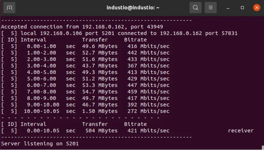Click the 'Server listening on 5201' text

40,144
